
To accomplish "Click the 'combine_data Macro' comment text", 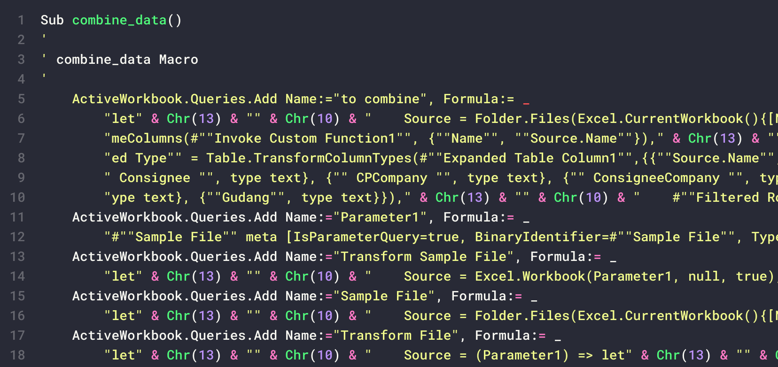I will click(127, 60).
